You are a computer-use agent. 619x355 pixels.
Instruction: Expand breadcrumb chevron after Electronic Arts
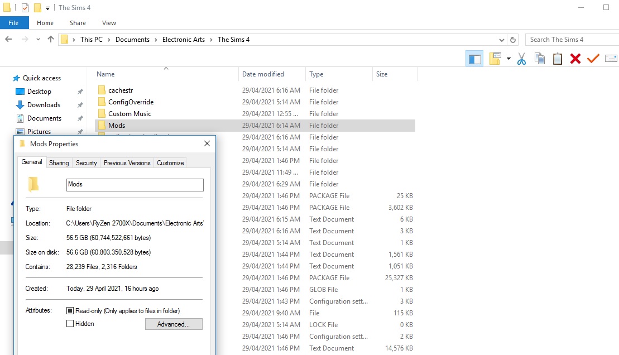(x=211, y=40)
